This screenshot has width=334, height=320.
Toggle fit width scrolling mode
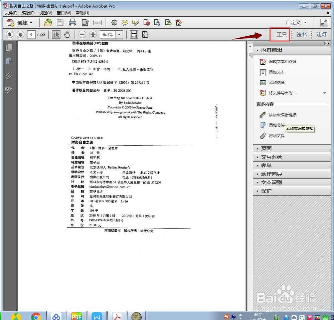134,34
